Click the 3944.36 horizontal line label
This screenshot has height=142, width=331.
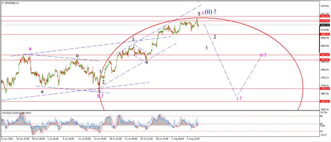[325, 55]
